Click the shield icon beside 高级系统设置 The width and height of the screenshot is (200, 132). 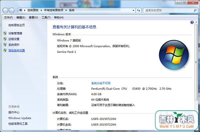click(5, 50)
